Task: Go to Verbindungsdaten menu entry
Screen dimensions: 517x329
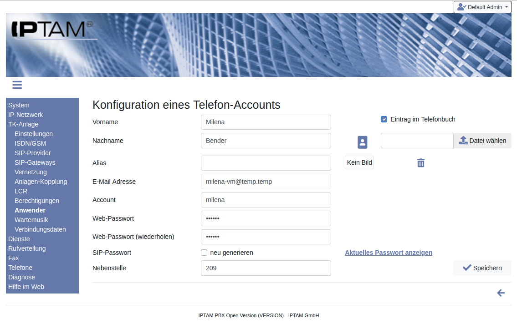Action: click(x=40, y=229)
